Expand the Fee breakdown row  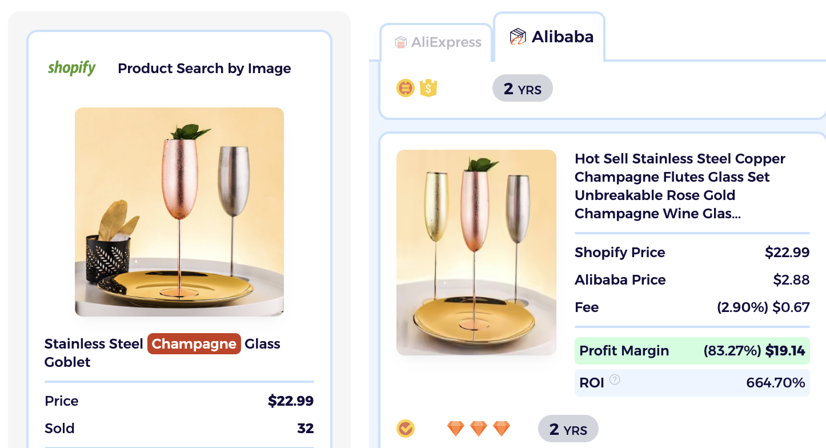(x=692, y=307)
